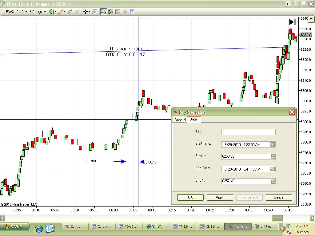
Task: Decrease Start Y with the down arrow
Action: pos(273,158)
